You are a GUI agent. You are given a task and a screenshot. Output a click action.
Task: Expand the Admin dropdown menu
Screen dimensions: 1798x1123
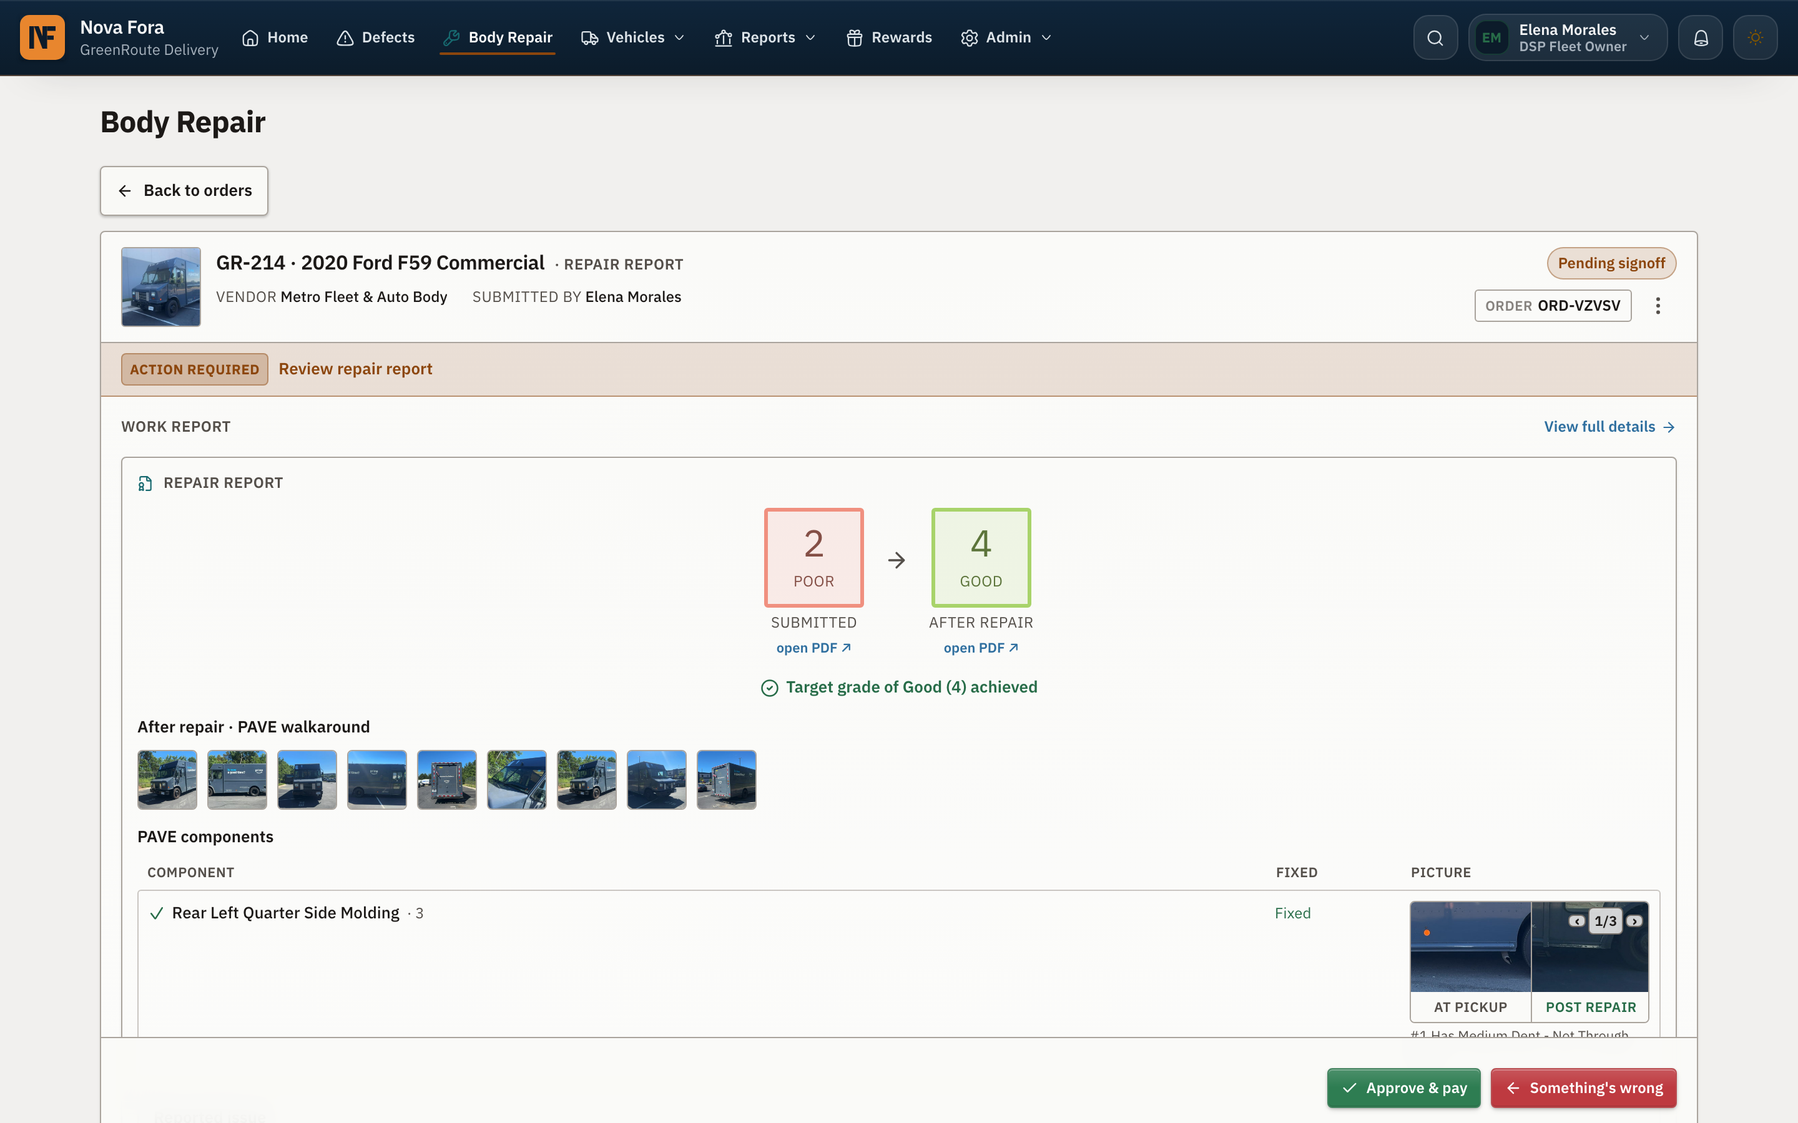[1006, 38]
